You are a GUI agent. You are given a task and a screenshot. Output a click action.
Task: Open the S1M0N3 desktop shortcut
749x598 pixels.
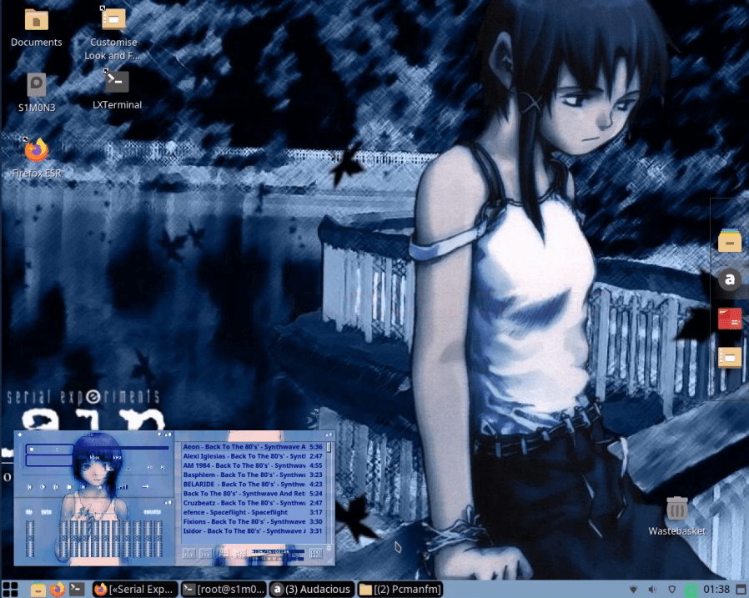[36, 84]
